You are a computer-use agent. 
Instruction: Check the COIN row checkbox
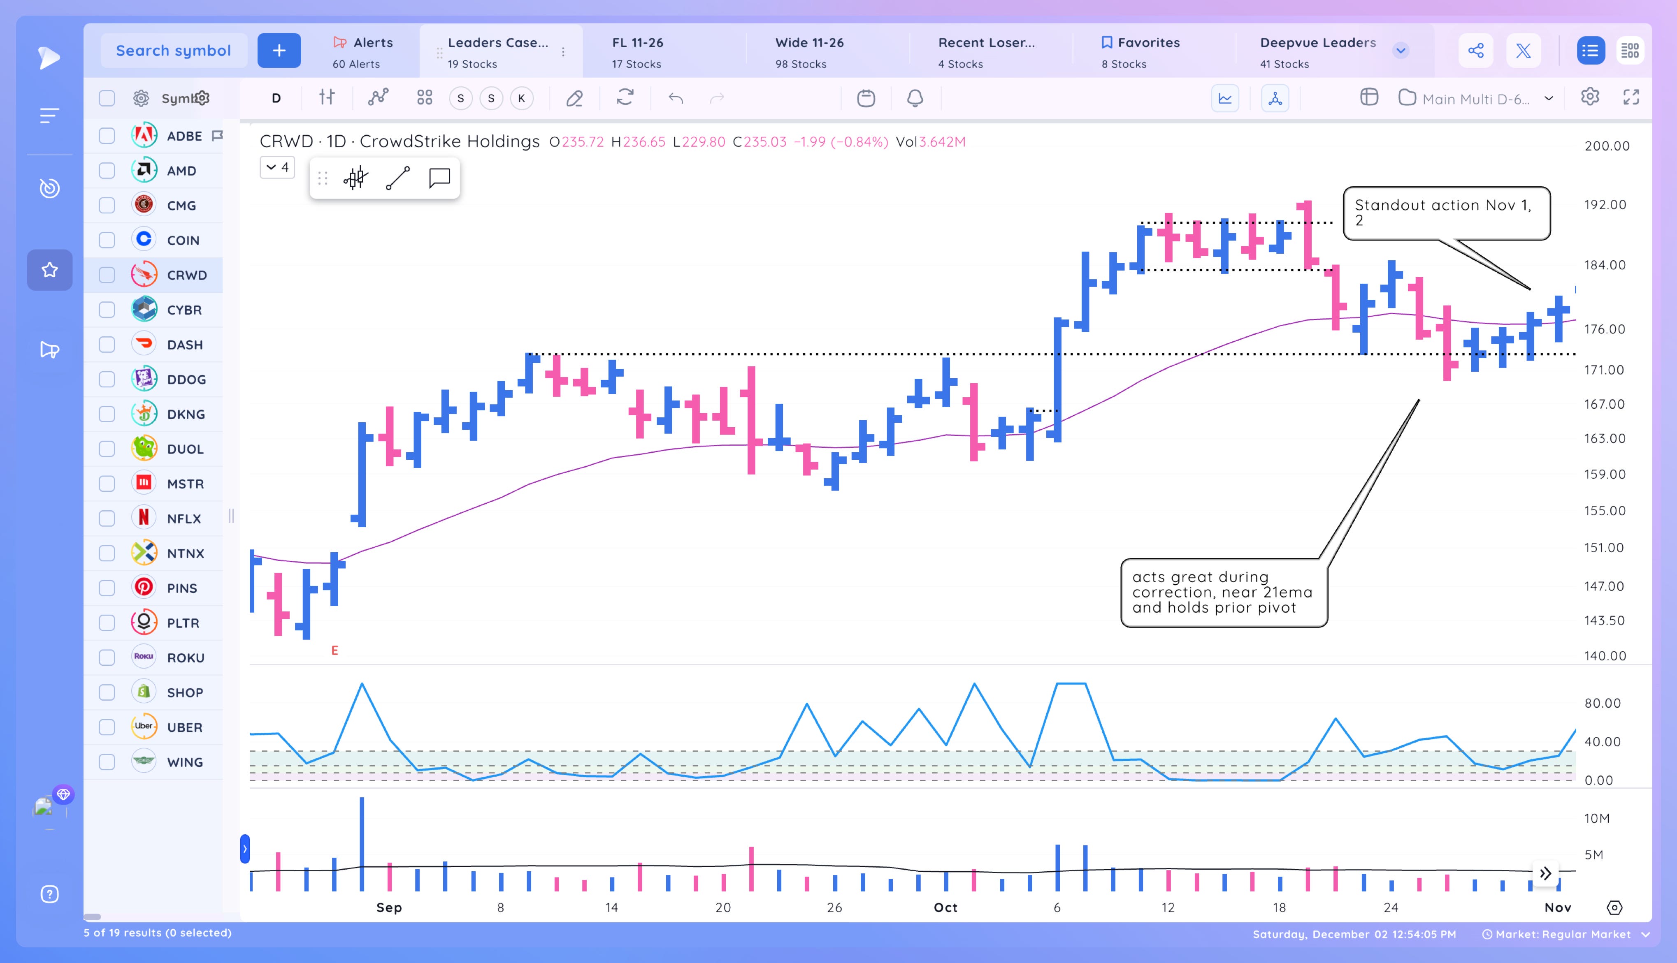point(107,240)
